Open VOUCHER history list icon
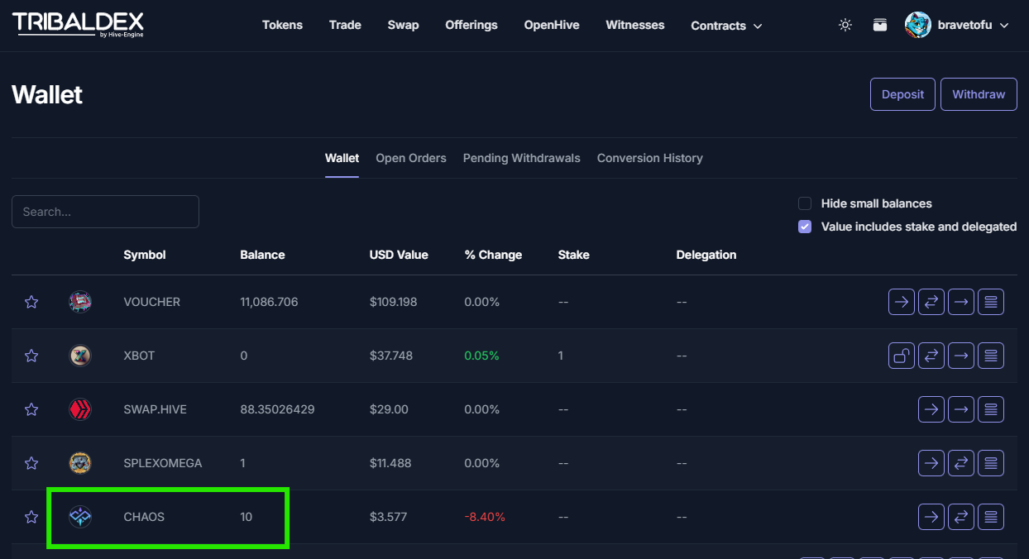This screenshot has width=1029, height=559. click(991, 302)
